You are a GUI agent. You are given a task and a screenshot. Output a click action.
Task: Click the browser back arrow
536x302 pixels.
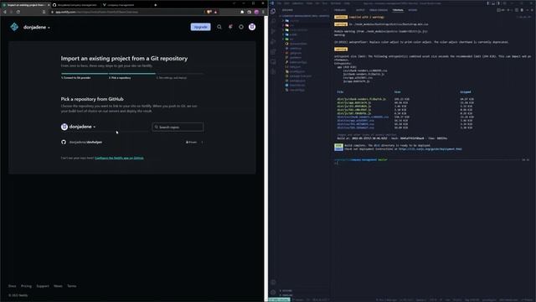point(5,12)
